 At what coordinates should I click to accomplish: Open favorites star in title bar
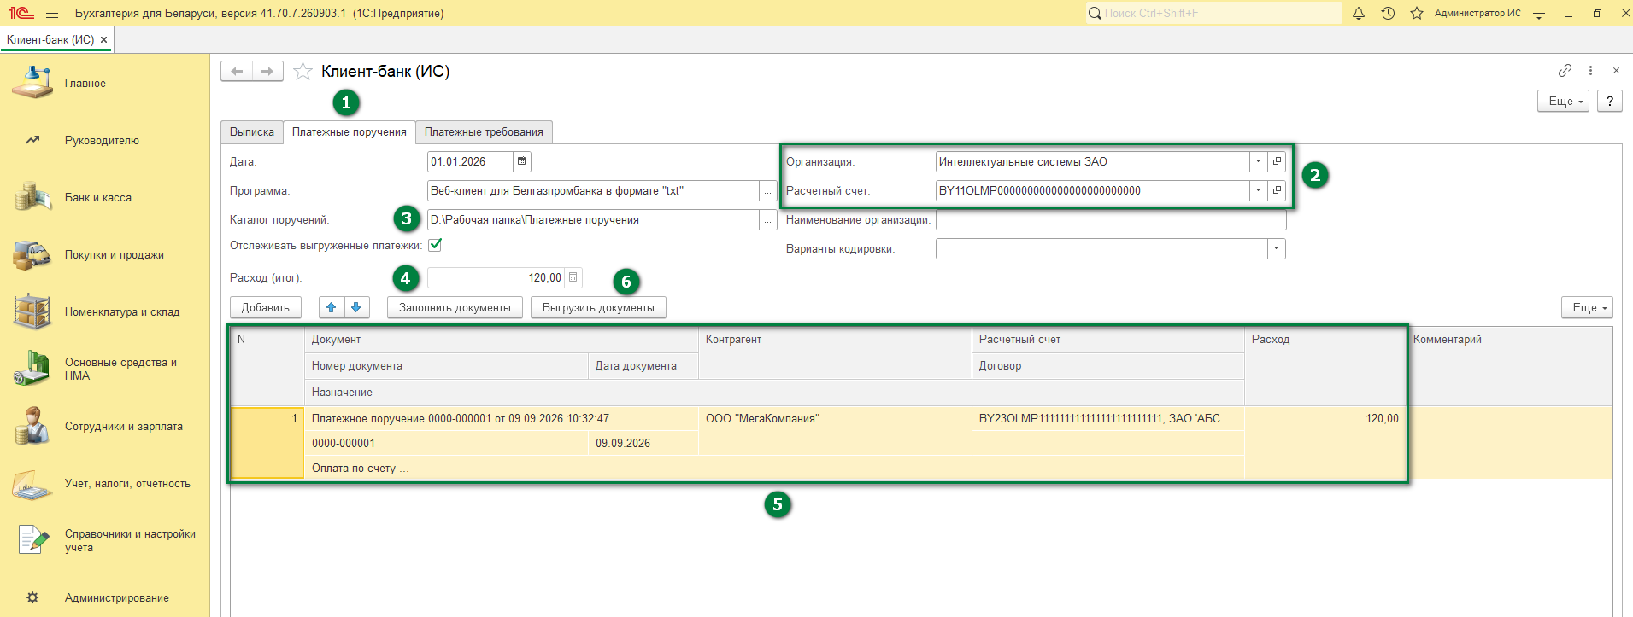(x=1417, y=14)
